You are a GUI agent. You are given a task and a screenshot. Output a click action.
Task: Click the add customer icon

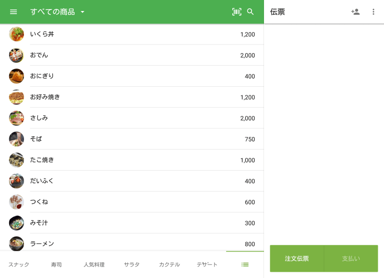355,12
